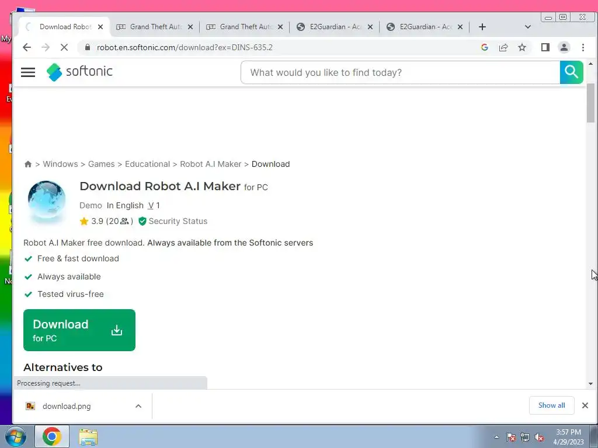Switch to second Grand Theft Auto tab
Image resolution: width=598 pixels, height=448 pixels.
pyautogui.click(x=245, y=27)
